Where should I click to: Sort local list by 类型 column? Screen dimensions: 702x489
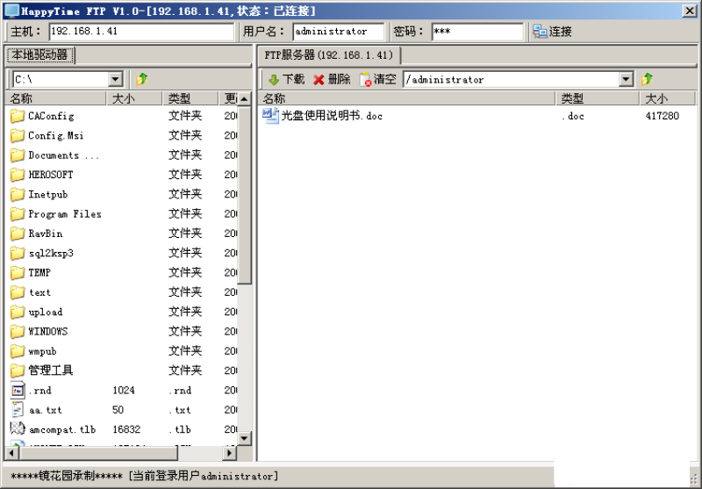pos(190,98)
